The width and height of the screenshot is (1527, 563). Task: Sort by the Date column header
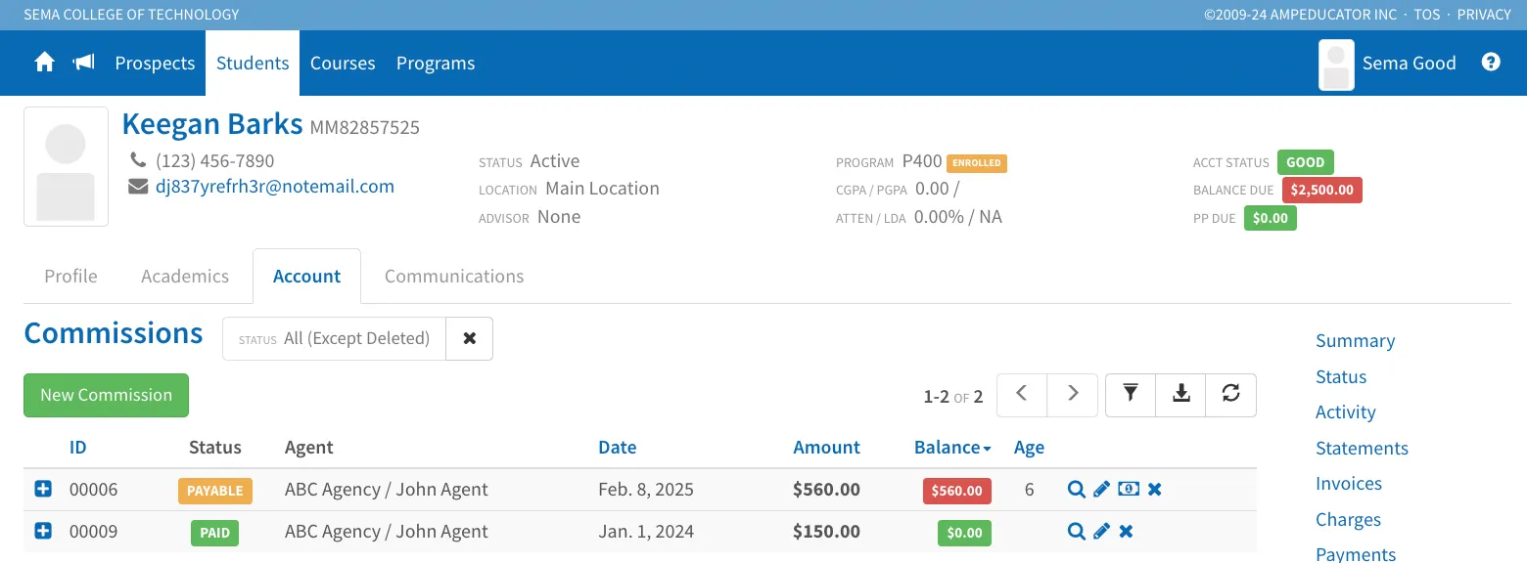point(618,447)
